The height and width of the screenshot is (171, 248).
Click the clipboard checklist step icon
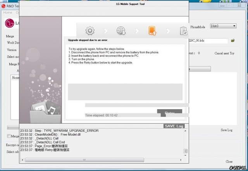183,31
